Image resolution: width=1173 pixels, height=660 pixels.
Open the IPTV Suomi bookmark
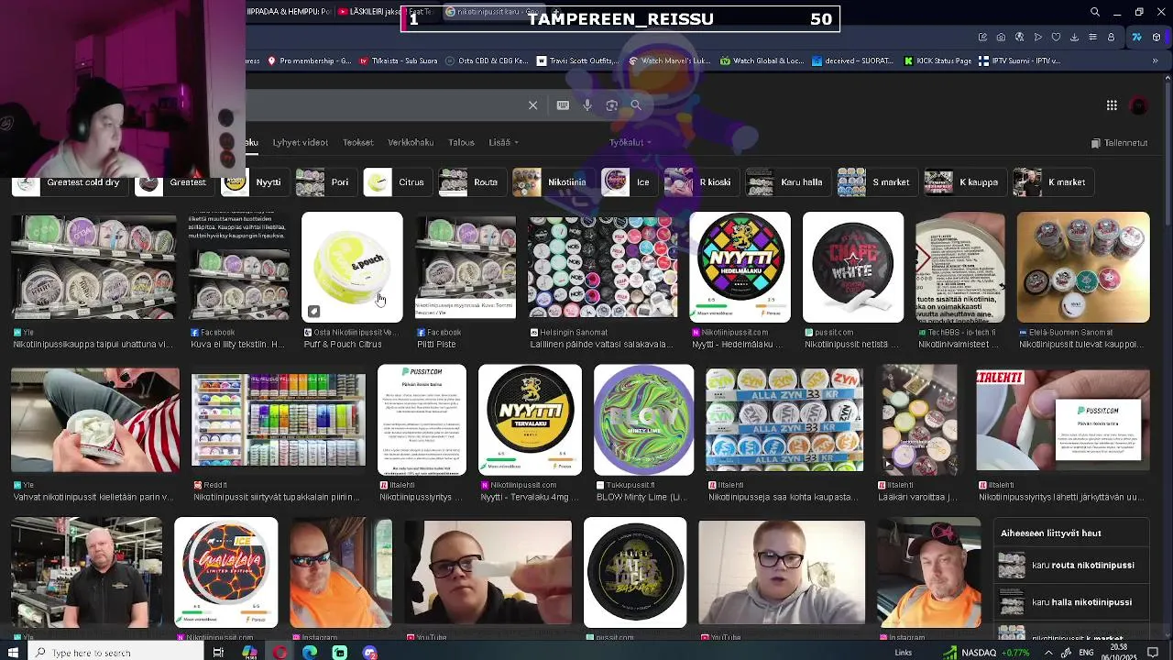[1019, 61]
